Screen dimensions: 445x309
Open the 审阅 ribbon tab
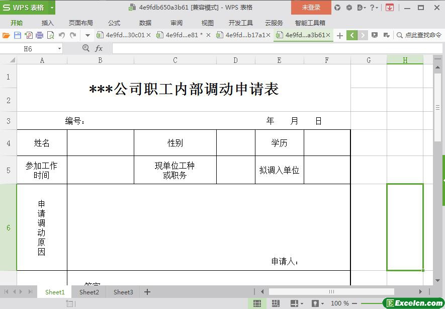tap(176, 23)
